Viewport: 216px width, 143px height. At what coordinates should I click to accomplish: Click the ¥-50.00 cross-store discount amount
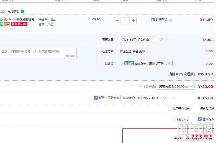point(206,87)
